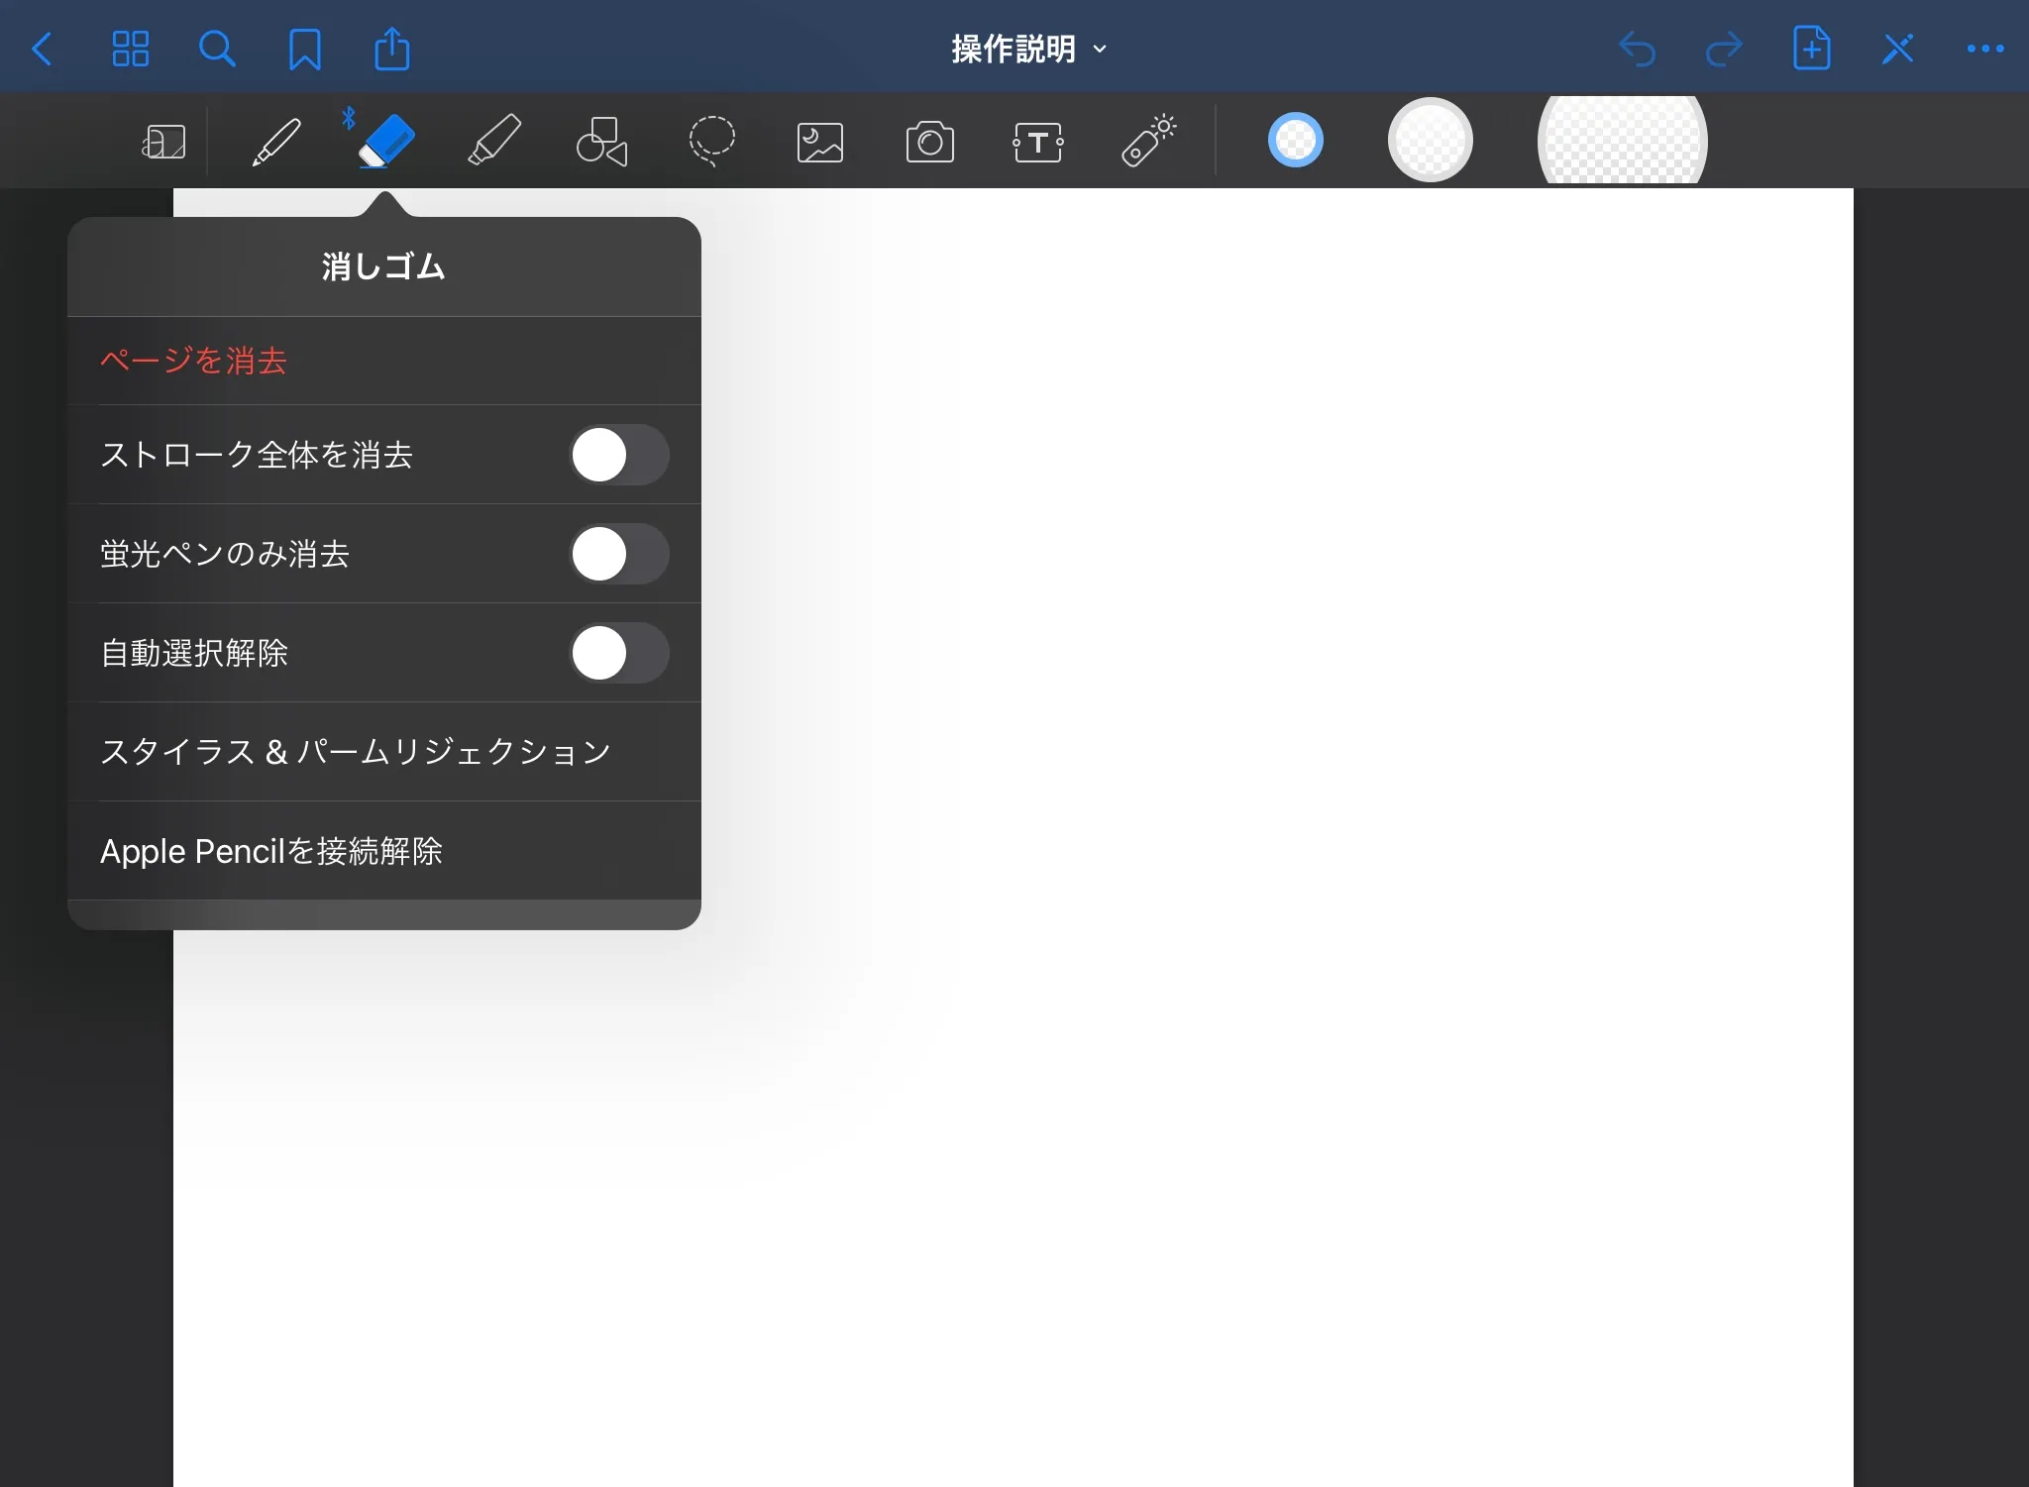Viewport: 2029px width, 1487px height.
Task: Open the Image insert tool
Action: tap(820, 143)
